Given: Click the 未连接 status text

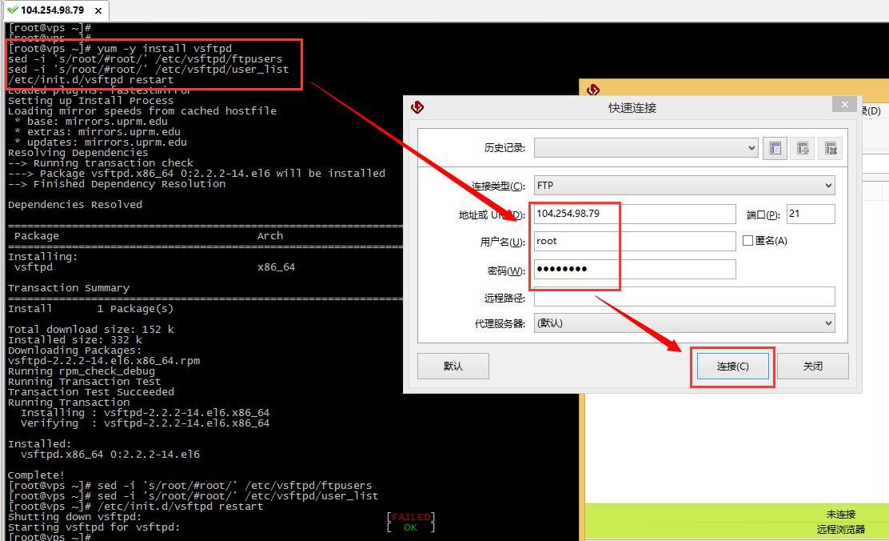Looking at the screenshot, I should (x=840, y=515).
